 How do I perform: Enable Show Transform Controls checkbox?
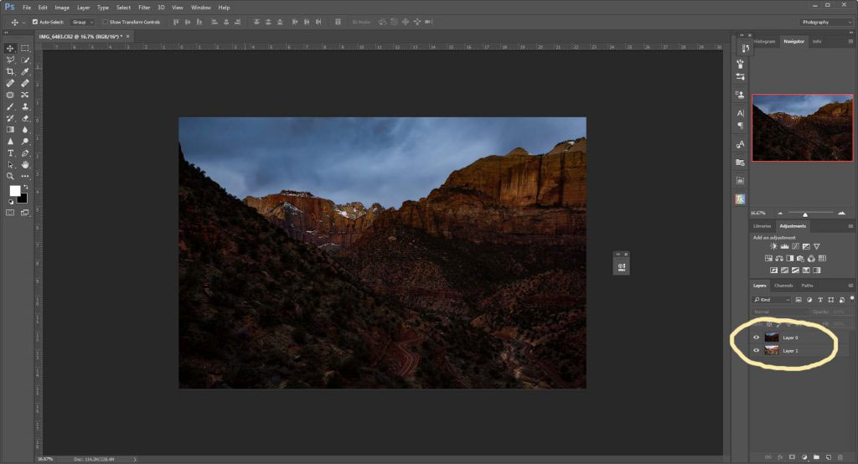pyautogui.click(x=105, y=22)
